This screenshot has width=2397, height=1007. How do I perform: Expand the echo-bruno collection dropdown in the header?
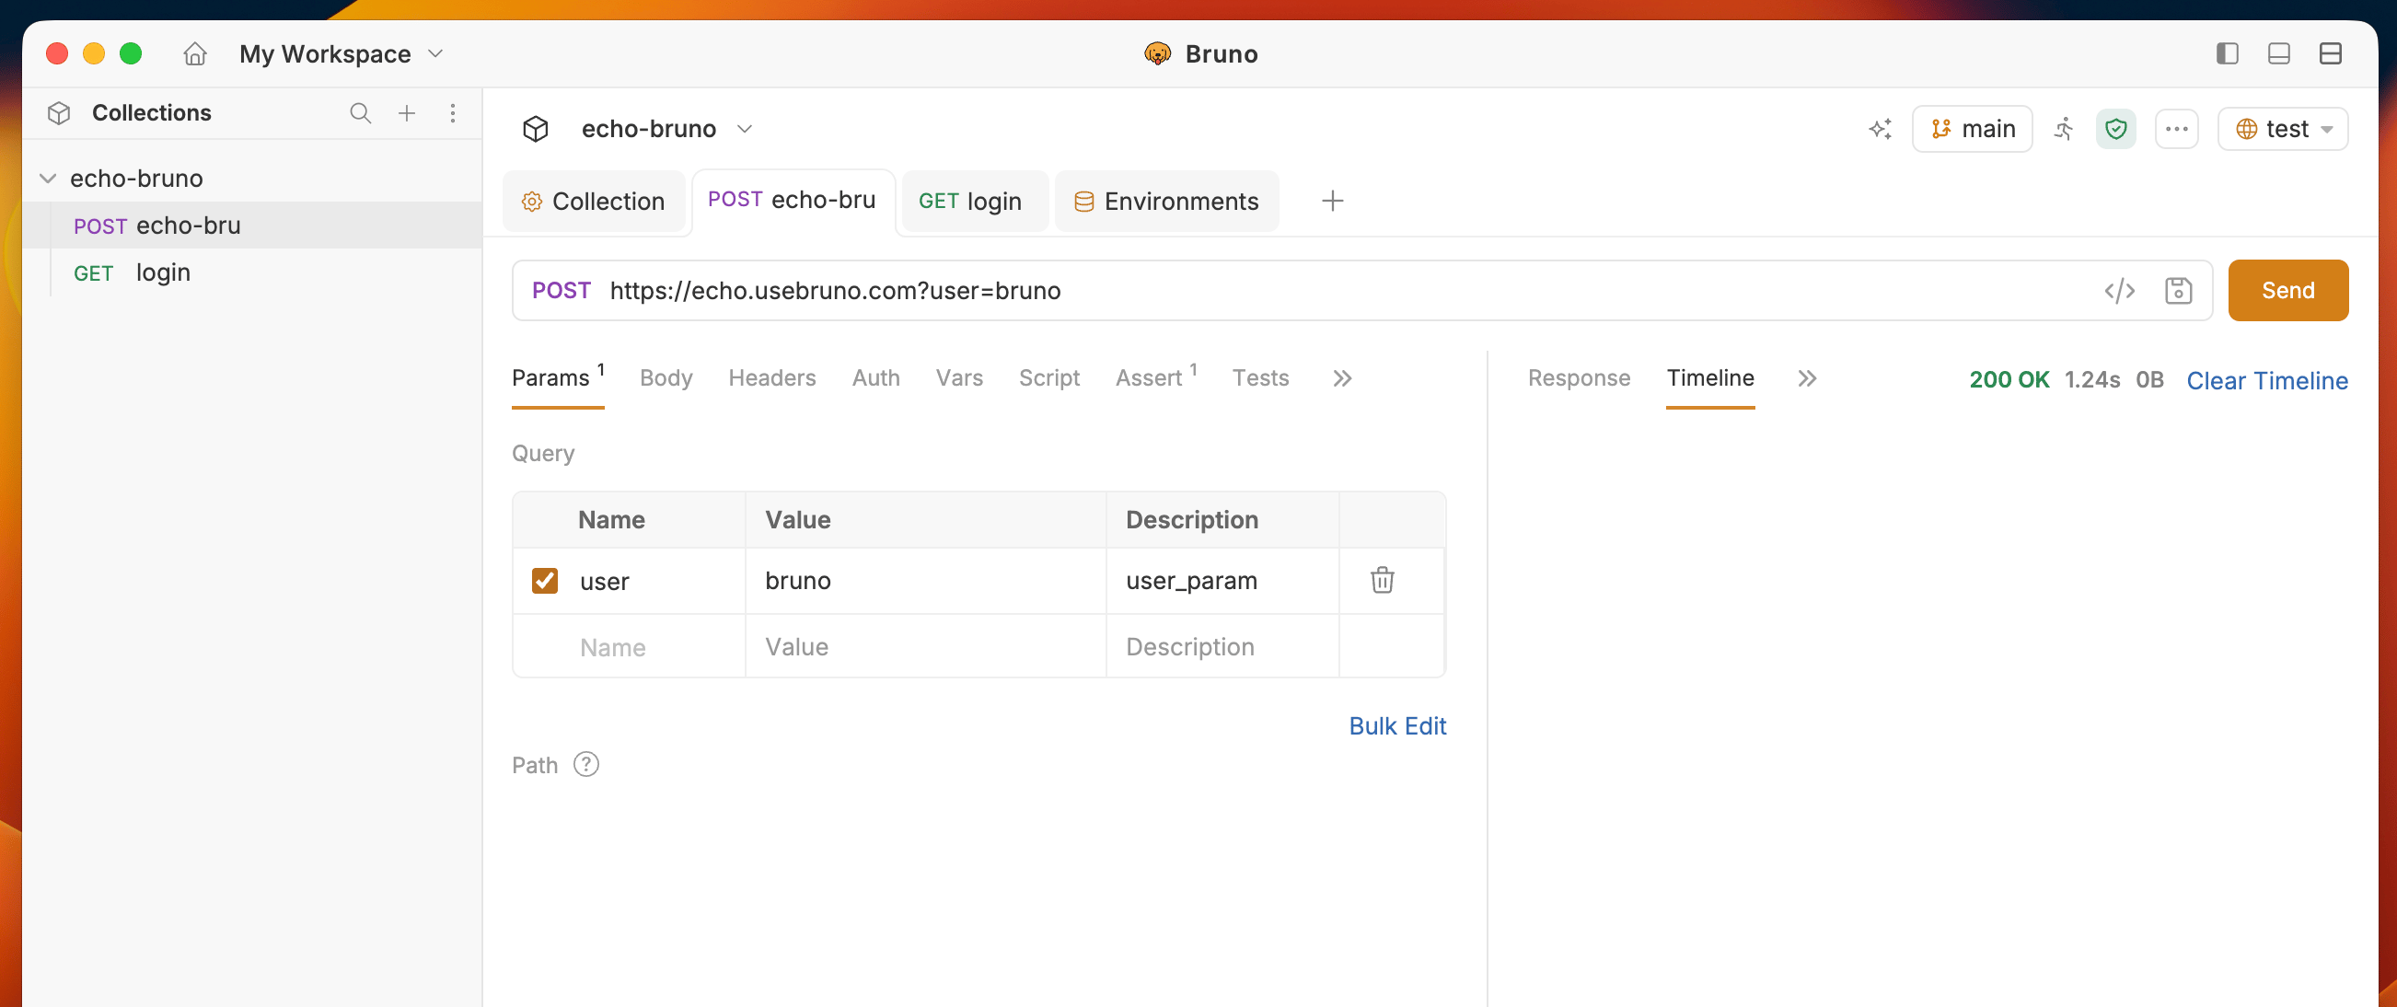coord(744,130)
